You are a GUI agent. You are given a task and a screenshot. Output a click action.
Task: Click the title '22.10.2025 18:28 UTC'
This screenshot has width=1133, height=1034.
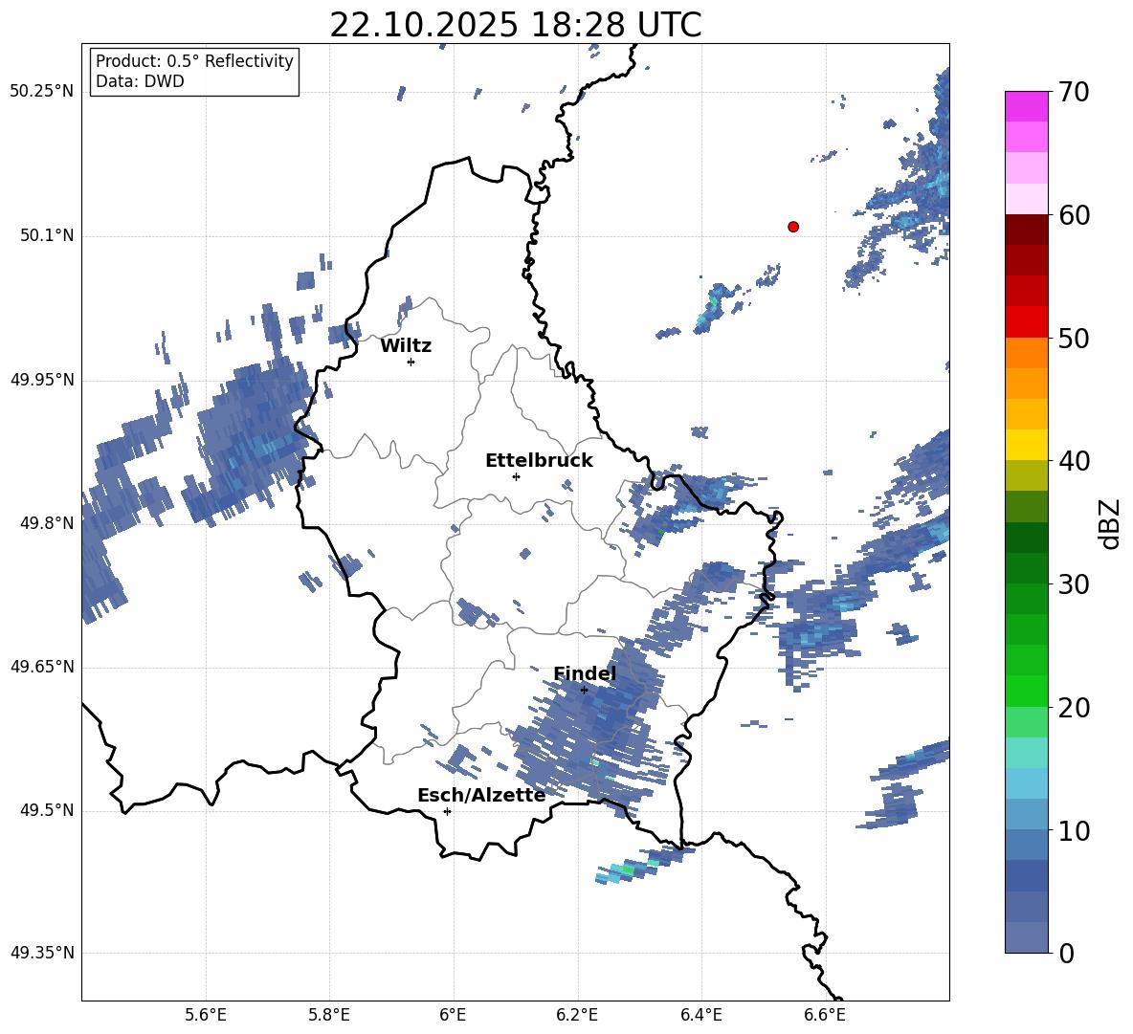516,25
